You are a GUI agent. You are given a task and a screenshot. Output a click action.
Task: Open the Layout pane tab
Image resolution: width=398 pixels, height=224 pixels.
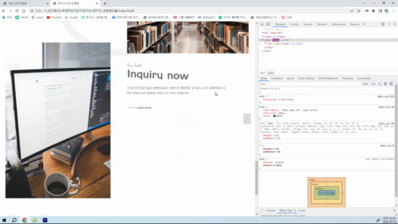[x=290, y=78]
